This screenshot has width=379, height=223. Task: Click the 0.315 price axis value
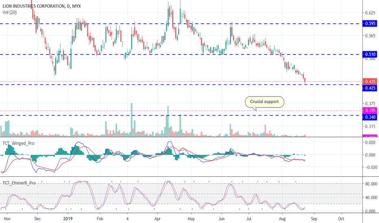coord(370,127)
